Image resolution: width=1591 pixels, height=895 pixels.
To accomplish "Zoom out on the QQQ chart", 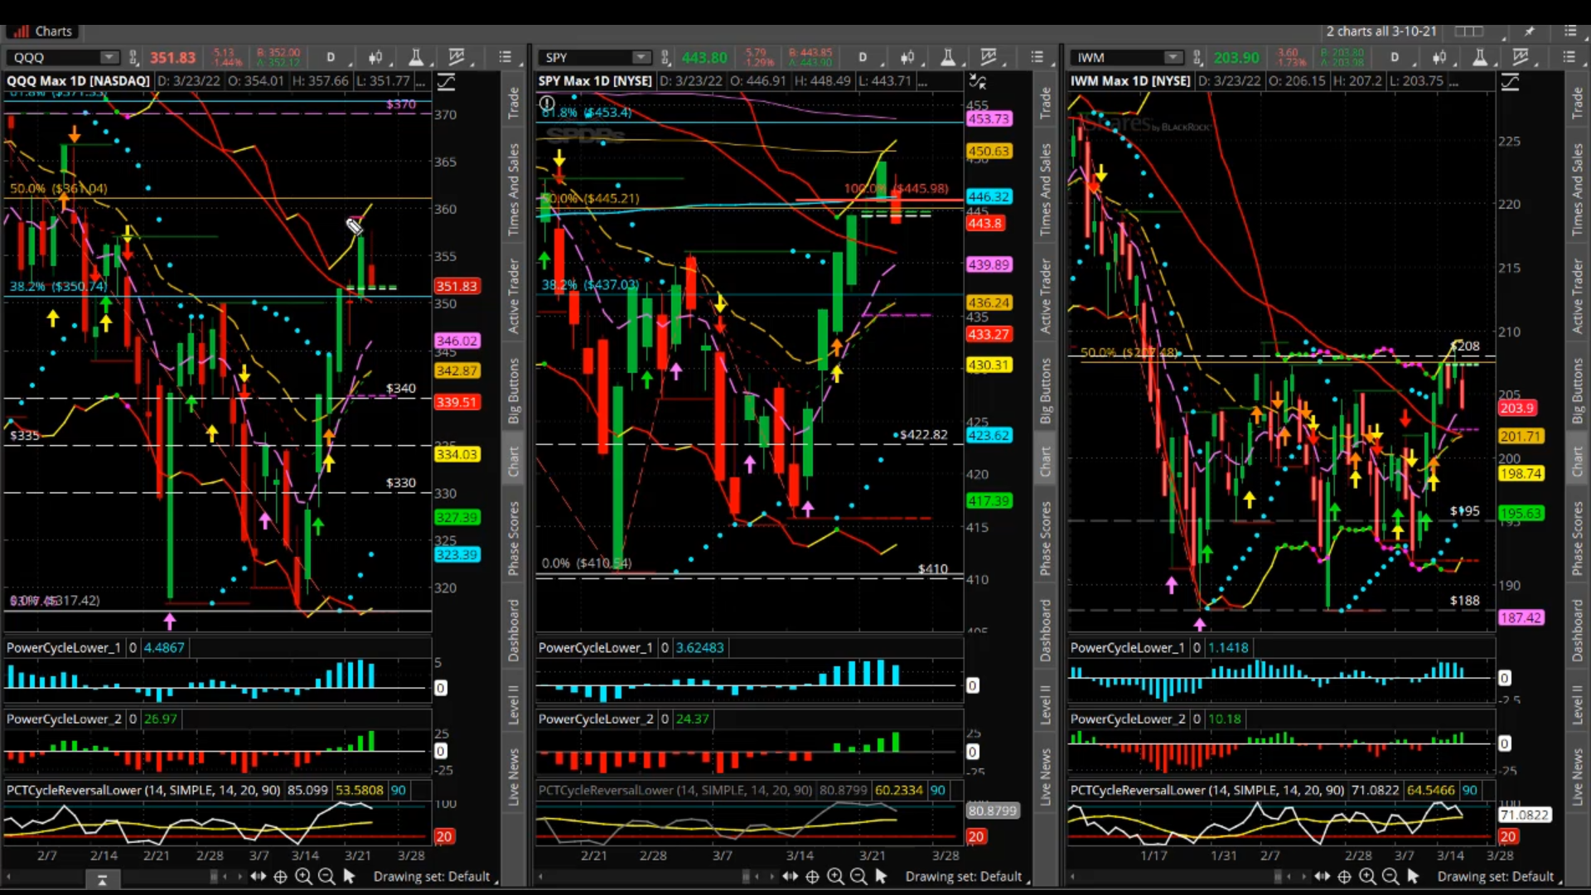I will click(326, 876).
